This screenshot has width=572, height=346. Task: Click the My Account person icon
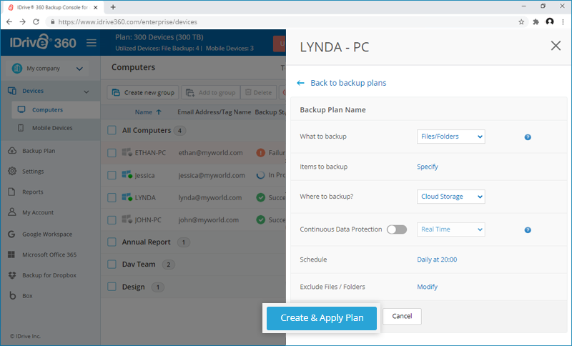pos(12,212)
